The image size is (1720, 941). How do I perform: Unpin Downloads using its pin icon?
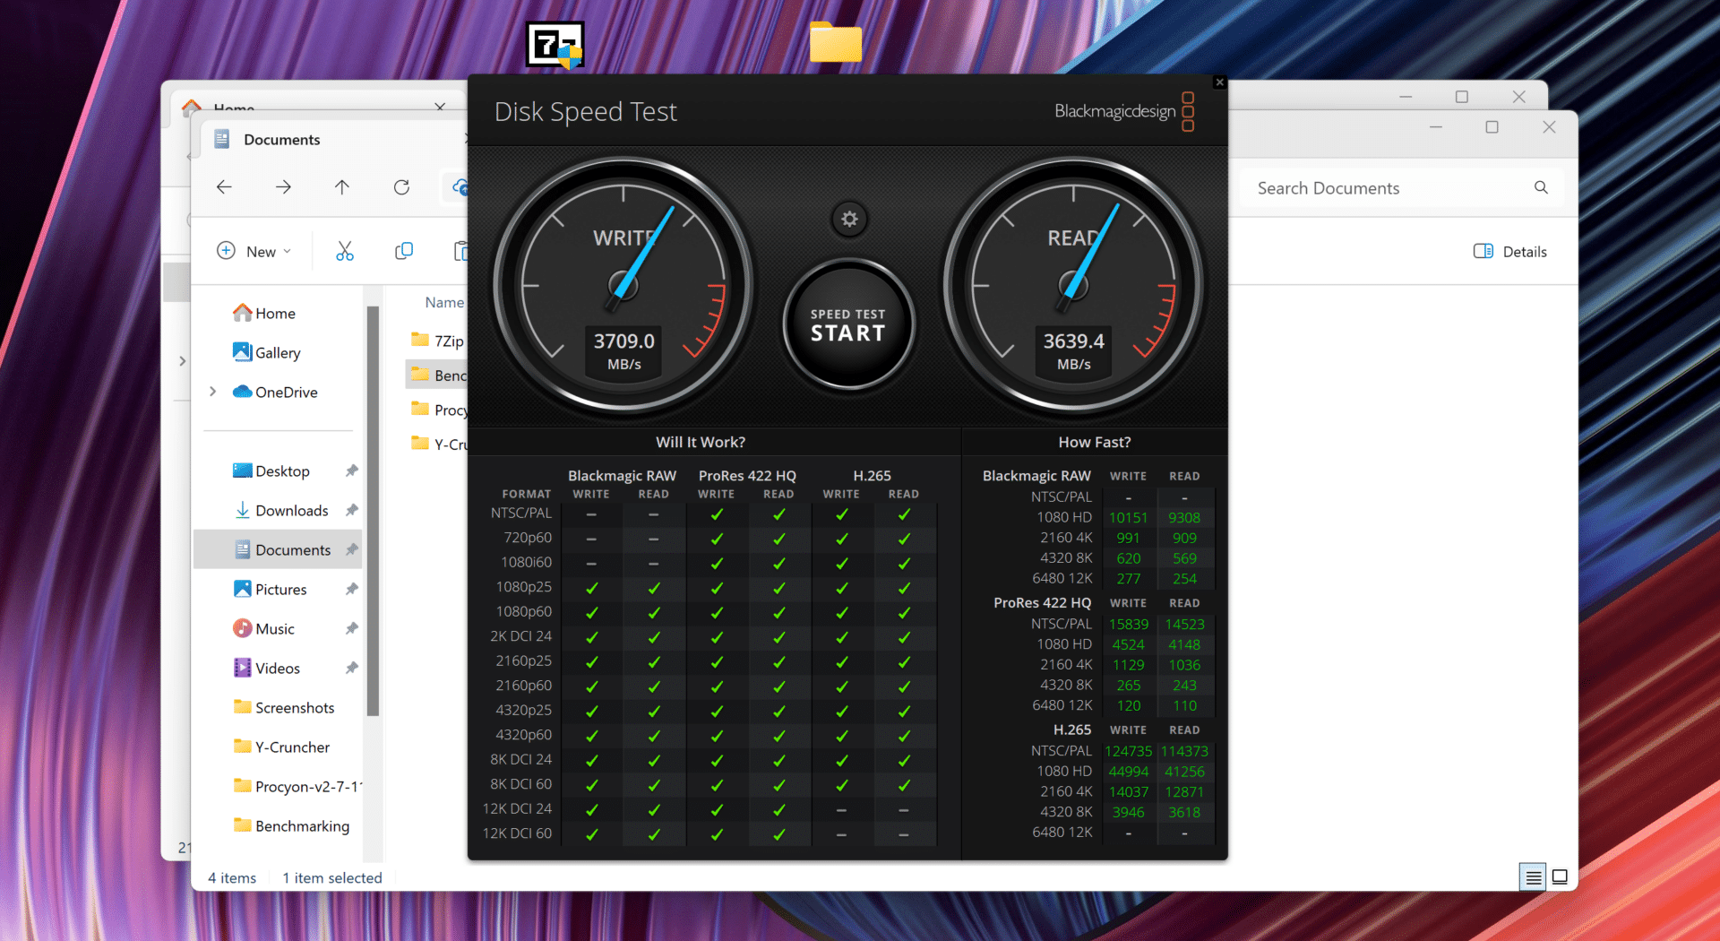351,510
